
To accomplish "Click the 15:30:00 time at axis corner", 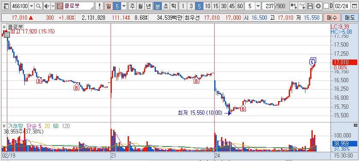I will 343,156.
